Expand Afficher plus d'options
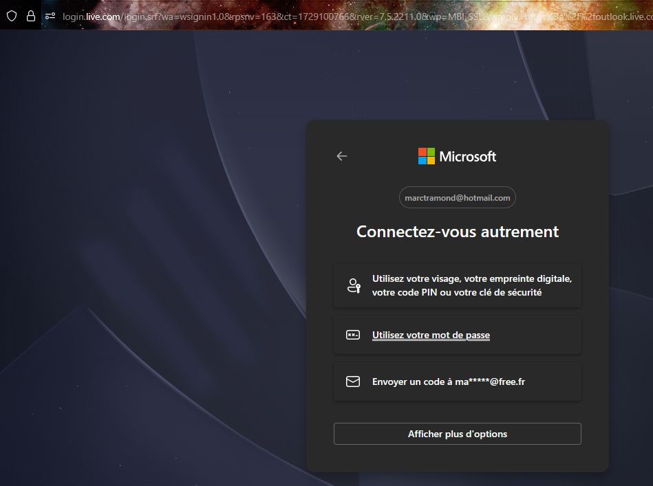This screenshot has width=653, height=486. [x=458, y=434]
